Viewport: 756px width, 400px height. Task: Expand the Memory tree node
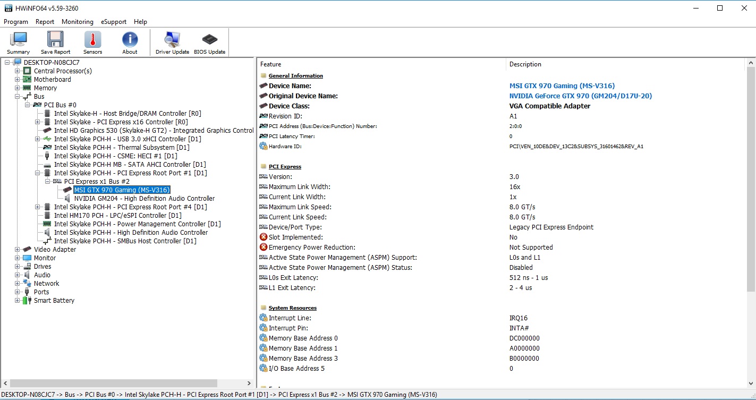pos(18,88)
